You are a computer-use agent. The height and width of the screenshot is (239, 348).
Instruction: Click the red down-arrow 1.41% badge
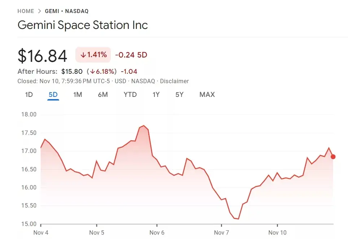pyautogui.click(x=93, y=55)
